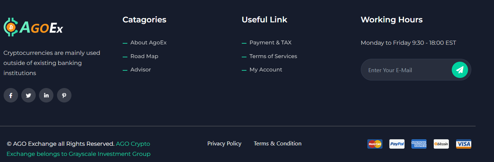Focus the Enter Your E-Mail field
The width and height of the screenshot is (494, 162).
pyautogui.click(x=406, y=70)
